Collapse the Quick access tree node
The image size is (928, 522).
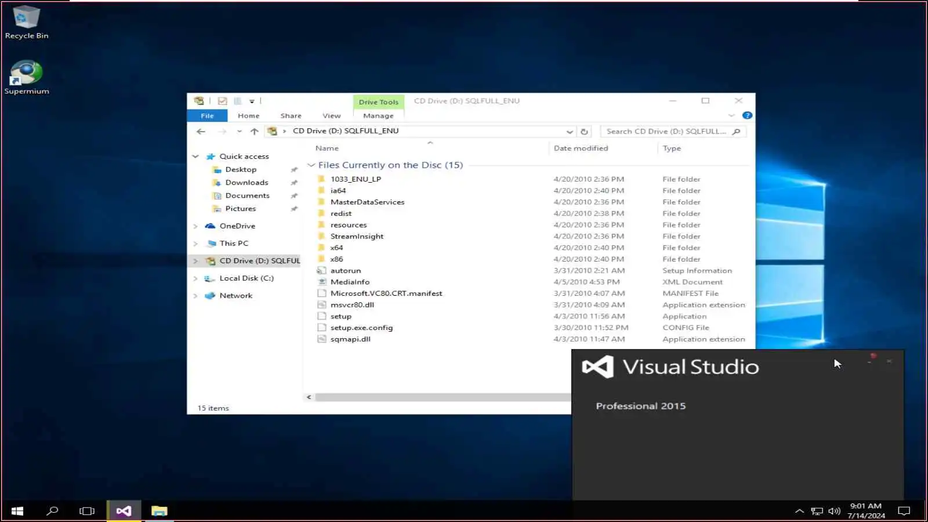(x=195, y=157)
